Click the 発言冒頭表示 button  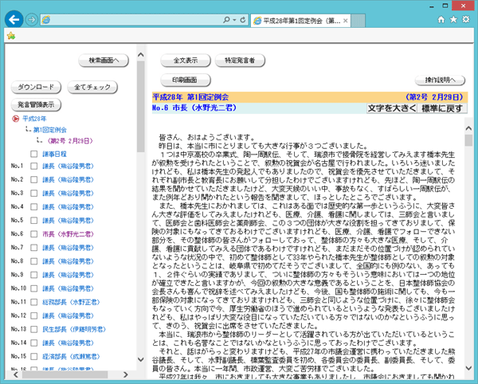(x=36, y=104)
